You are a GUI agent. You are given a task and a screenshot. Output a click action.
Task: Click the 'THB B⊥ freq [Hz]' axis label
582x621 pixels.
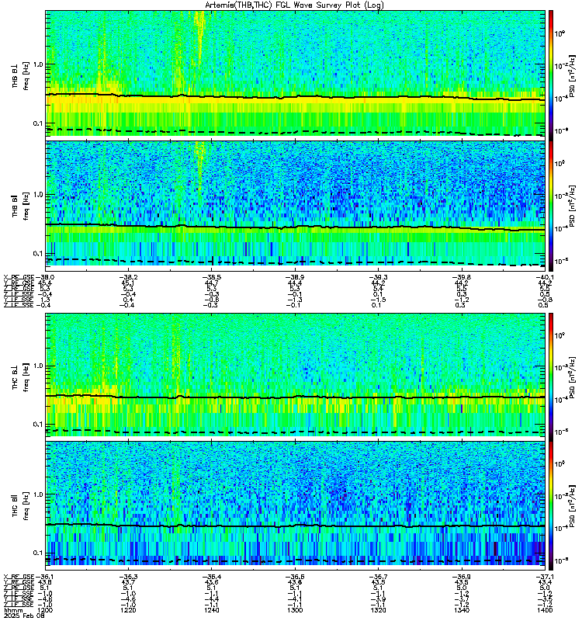click(x=20, y=75)
